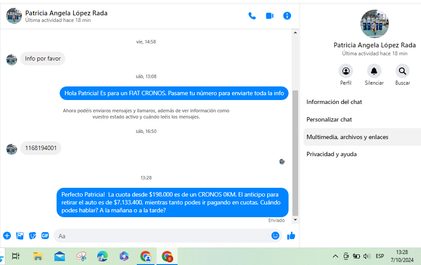The image size is (421, 265).
Task: Click the avatar beside 1168194001 message
Action: click(11, 149)
